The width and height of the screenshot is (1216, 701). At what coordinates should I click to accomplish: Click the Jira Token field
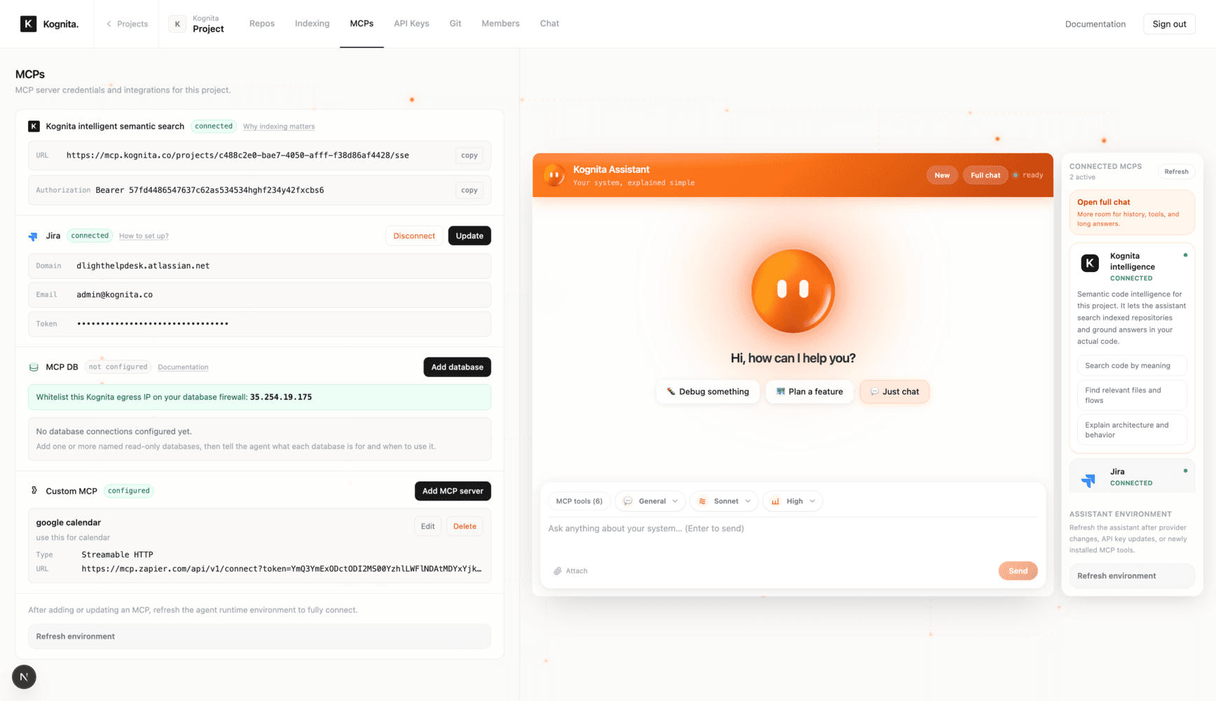259,324
